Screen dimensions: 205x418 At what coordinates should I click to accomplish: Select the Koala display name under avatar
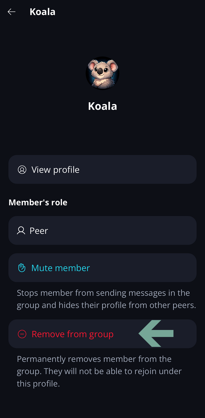(102, 106)
